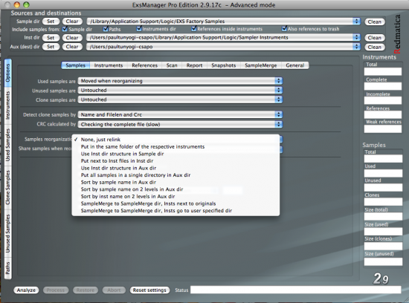Click Clean button for Sample dir
The height and width of the screenshot is (303, 409).
(375, 22)
